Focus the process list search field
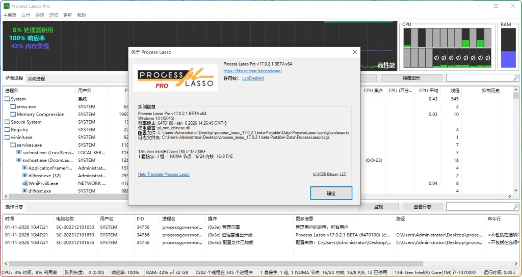The height and width of the screenshot is (277, 522). pyautogui.click(x=479, y=78)
